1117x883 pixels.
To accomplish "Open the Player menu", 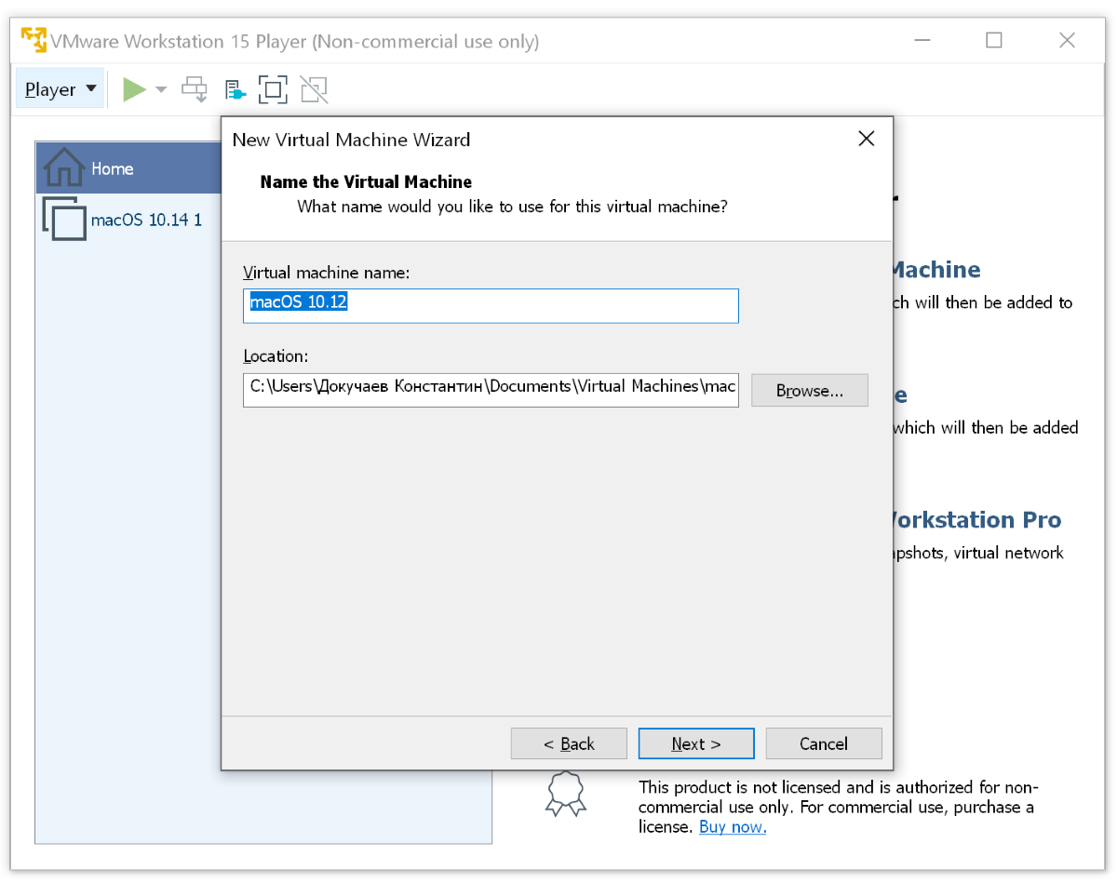I will click(60, 89).
